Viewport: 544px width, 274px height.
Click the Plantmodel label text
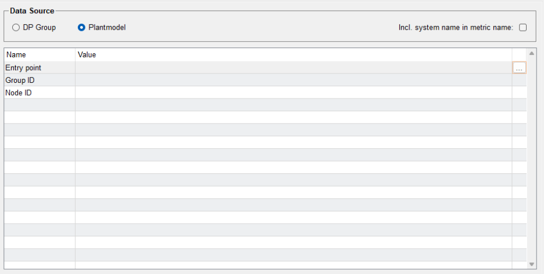tap(107, 27)
